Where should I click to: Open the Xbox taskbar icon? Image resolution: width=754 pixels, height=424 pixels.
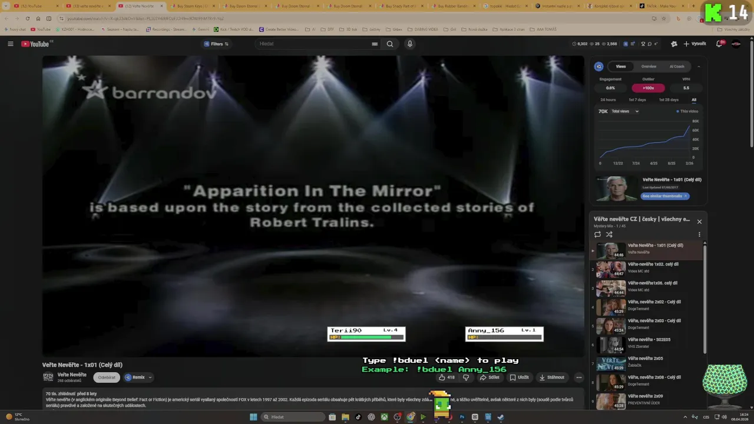384,417
